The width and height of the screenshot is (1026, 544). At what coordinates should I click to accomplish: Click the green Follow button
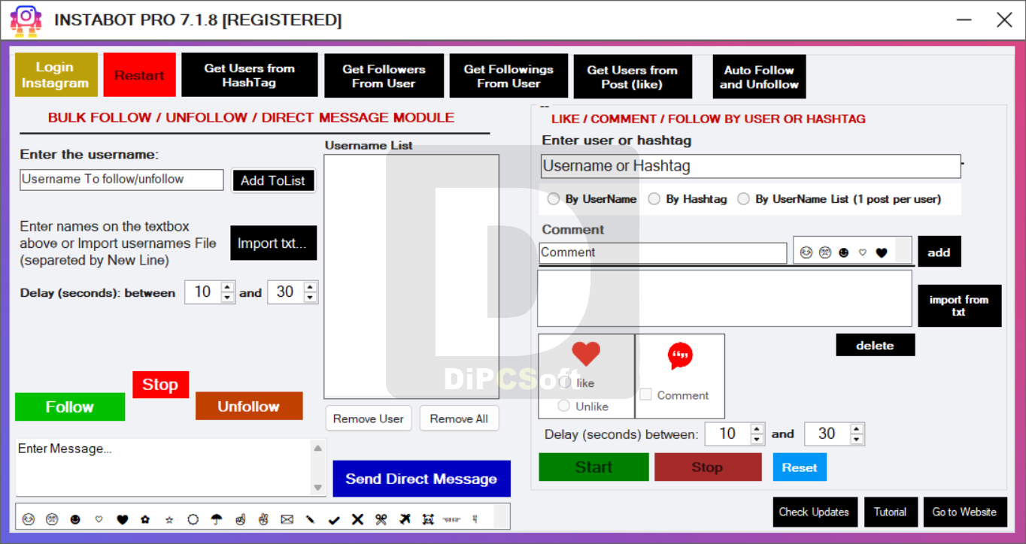(70, 406)
